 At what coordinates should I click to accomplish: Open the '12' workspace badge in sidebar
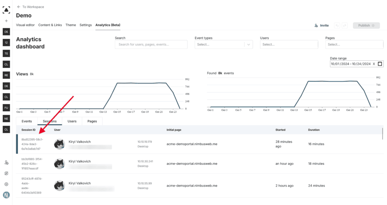click(x=6, y=43)
